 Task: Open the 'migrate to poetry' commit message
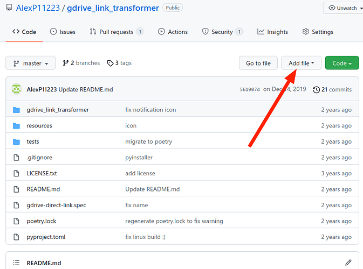(x=149, y=141)
